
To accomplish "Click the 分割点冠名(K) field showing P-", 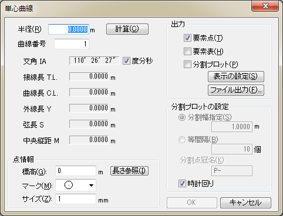I will 232,171.
